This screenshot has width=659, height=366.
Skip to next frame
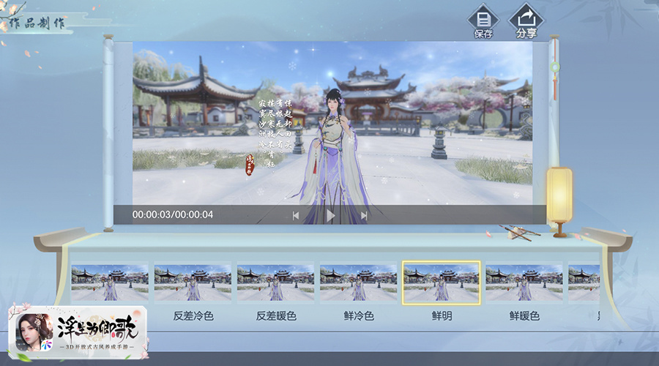tap(364, 215)
